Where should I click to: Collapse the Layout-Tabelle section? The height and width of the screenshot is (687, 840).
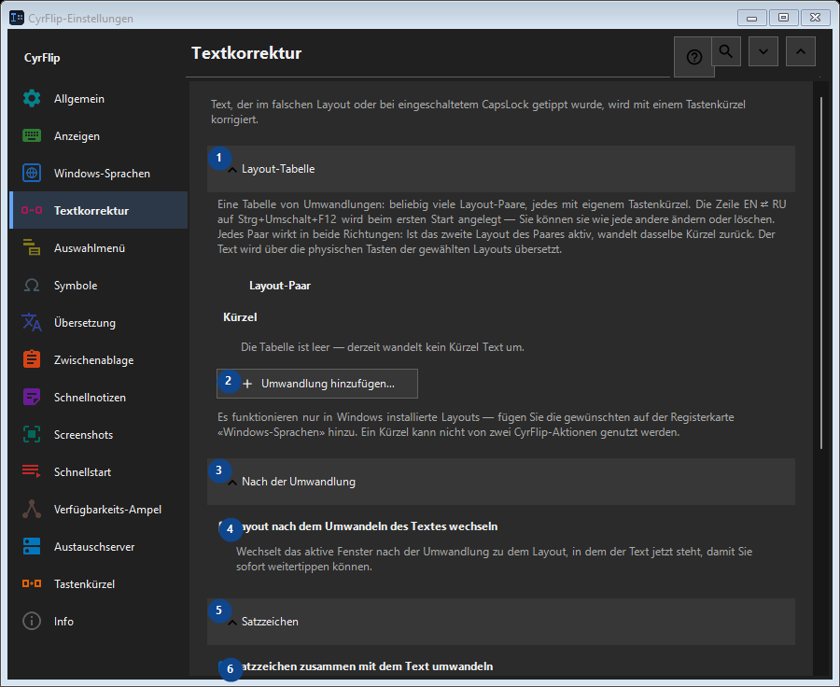pyautogui.click(x=501, y=169)
